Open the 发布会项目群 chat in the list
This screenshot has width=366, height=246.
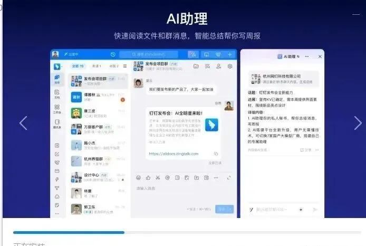pos(99,81)
